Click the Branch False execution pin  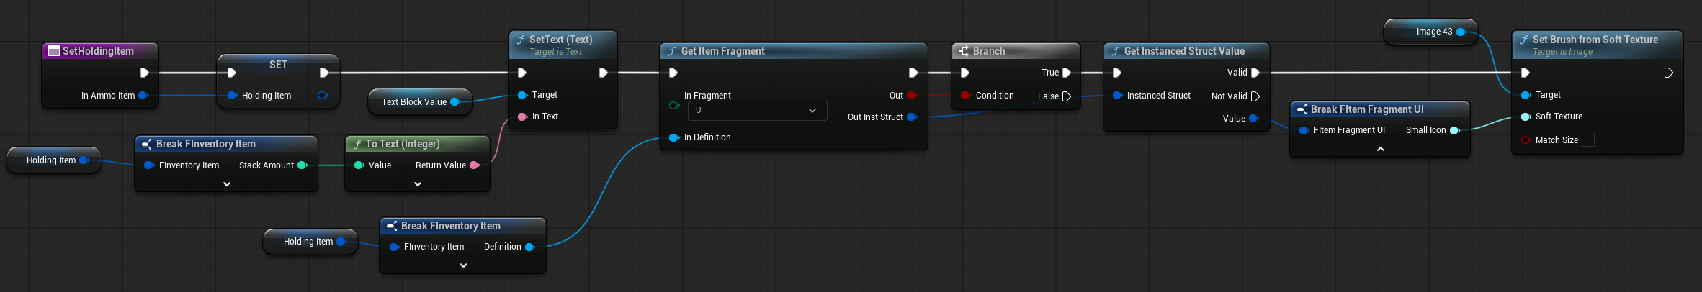coord(1067,96)
